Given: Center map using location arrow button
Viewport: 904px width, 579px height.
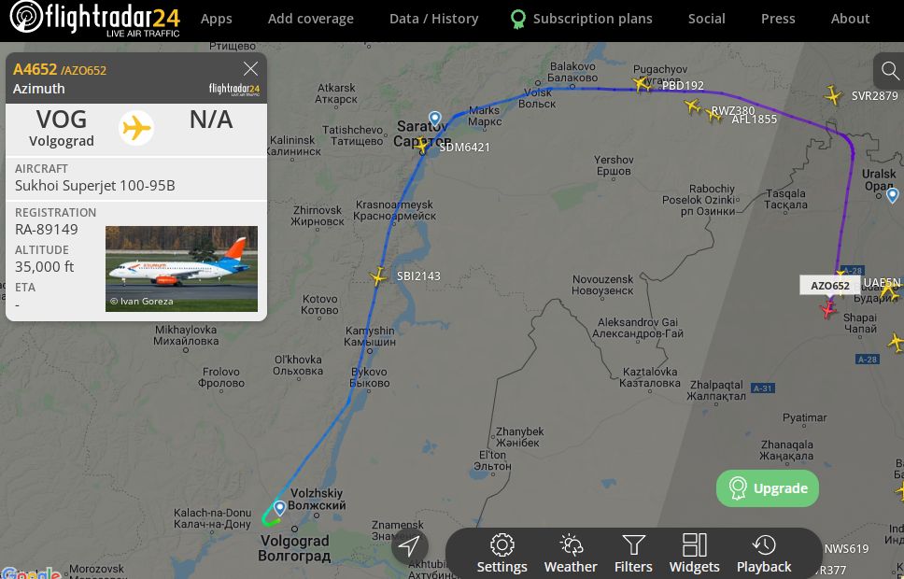Looking at the screenshot, I should 409,545.
